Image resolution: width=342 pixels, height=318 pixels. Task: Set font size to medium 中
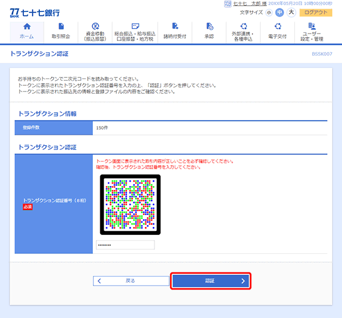279,13
